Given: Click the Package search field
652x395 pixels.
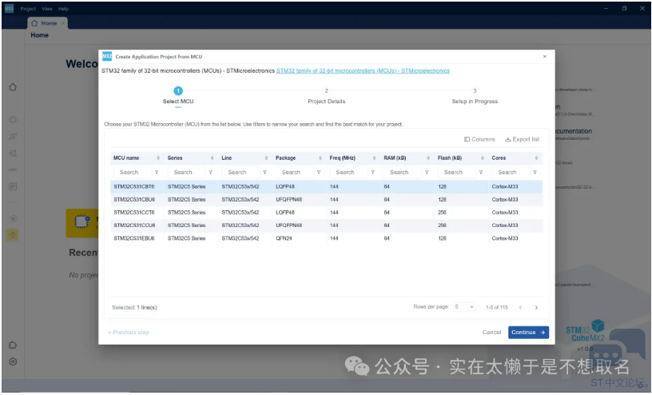Looking at the screenshot, I should click(294, 173).
